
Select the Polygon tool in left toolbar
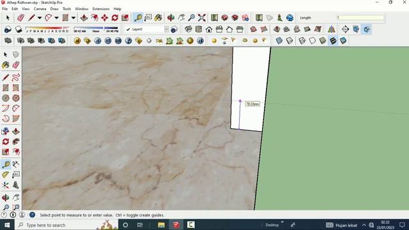pyautogui.click(x=15, y=98)
